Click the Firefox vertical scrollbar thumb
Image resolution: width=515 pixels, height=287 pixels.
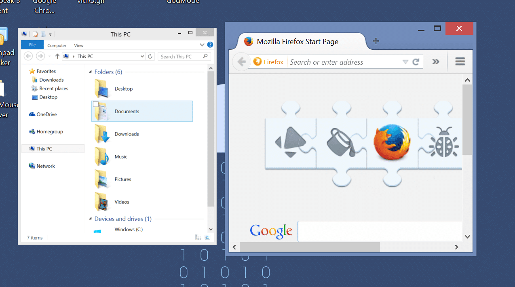coord(467,120)
